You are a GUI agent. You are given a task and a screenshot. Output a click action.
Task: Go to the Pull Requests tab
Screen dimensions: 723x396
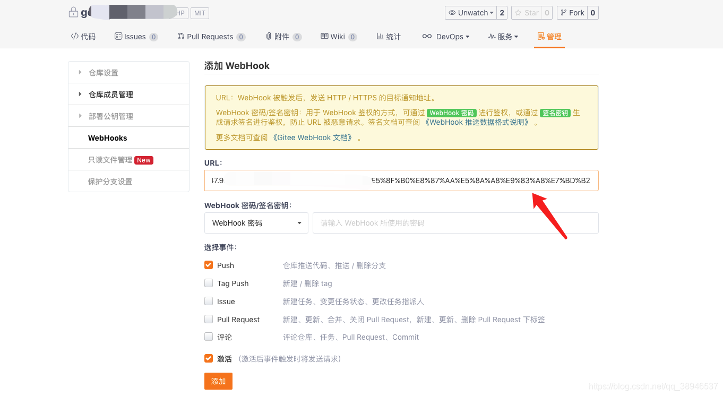coord(211,37)
